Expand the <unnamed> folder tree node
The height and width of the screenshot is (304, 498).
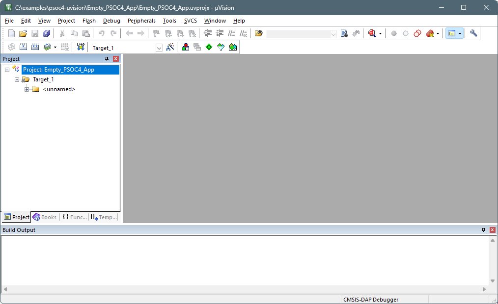tap(27, 89)
